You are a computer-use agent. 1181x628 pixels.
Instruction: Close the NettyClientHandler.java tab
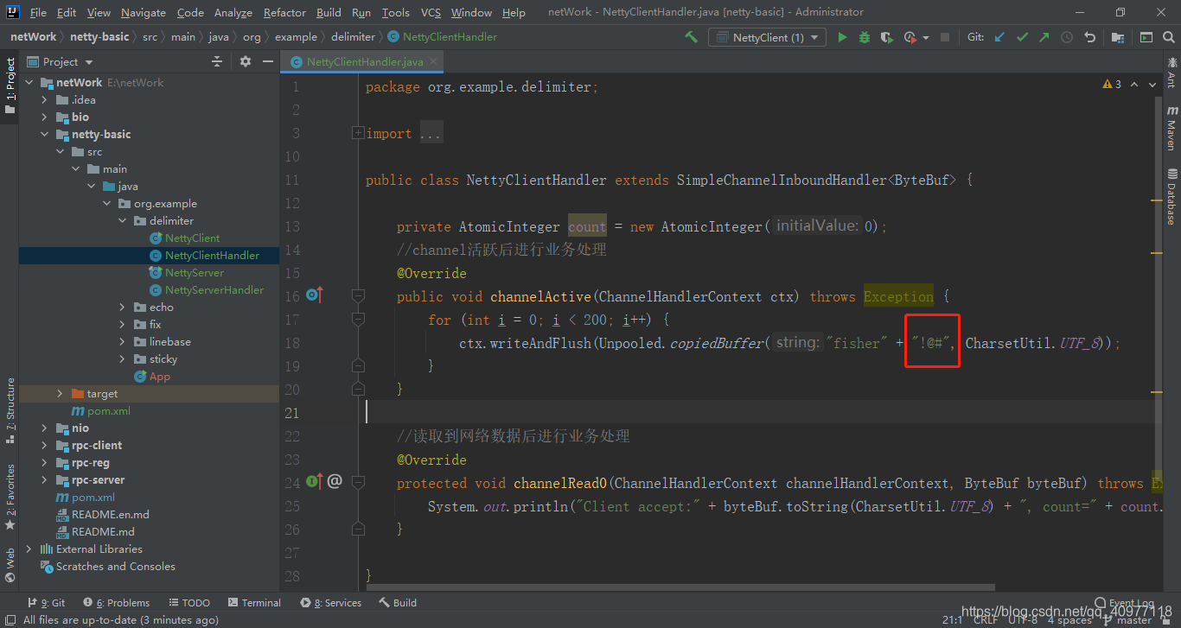click(434, 61)
